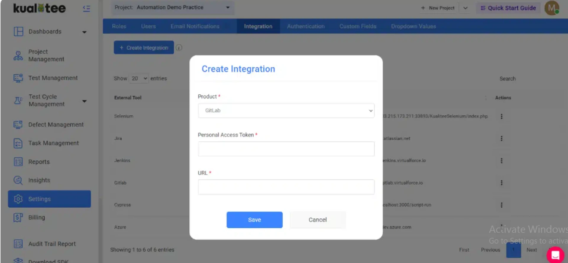
Task: Expand the Test Cycle Management submenu arrow
Action: point(84,101)
